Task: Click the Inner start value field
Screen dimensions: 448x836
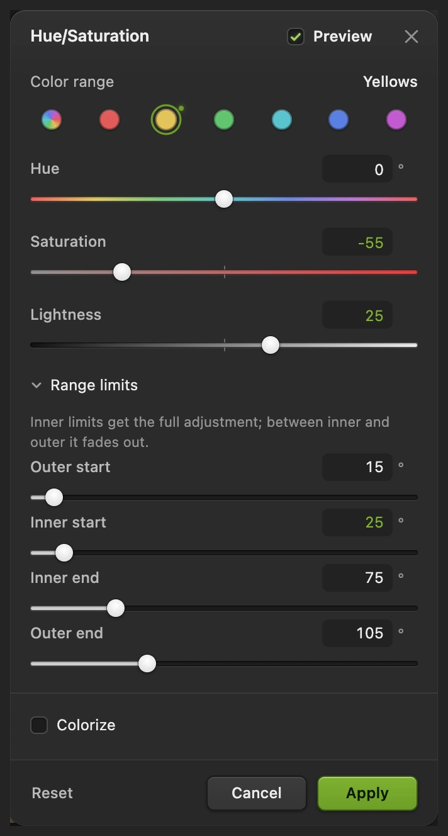Action: pos(357,522)
